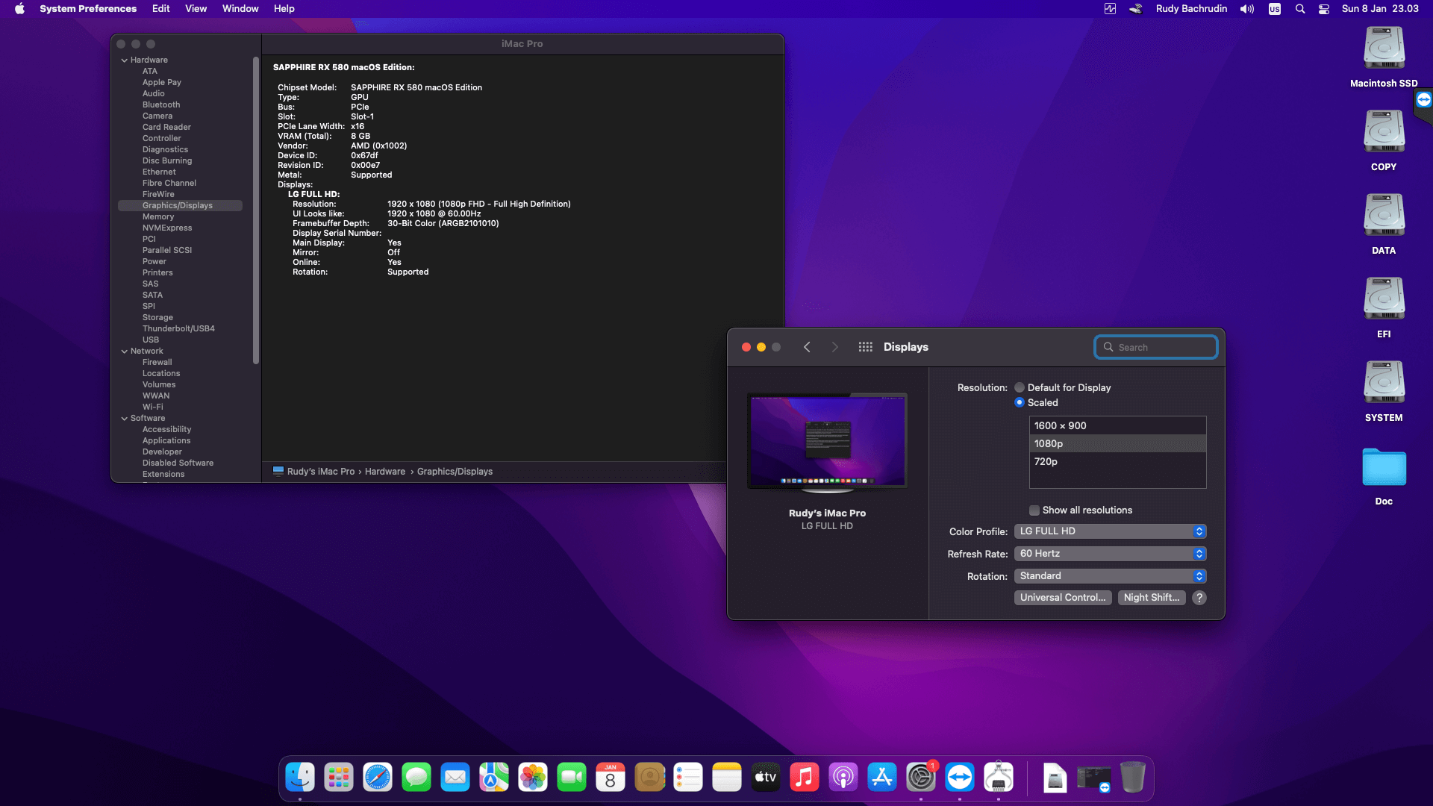
Task: Select Macintosh SSD desktop drive
Action: [x=1384, y=57]
